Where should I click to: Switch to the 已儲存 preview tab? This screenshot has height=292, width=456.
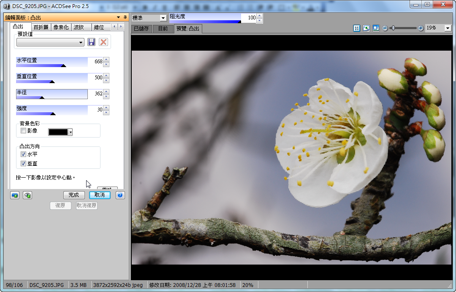(x=141, y=29)
